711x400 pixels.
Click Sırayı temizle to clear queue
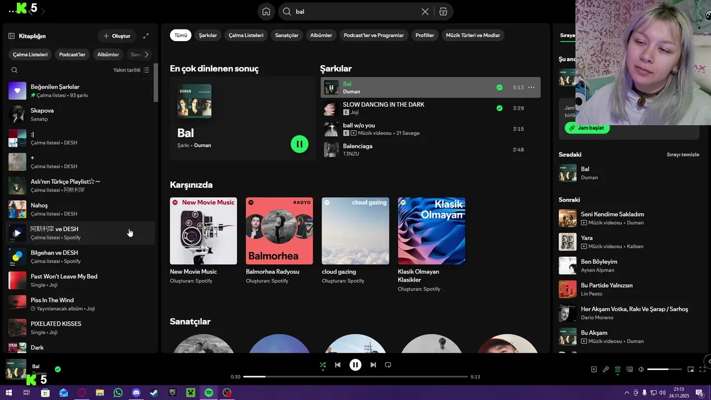click(683, 154)
